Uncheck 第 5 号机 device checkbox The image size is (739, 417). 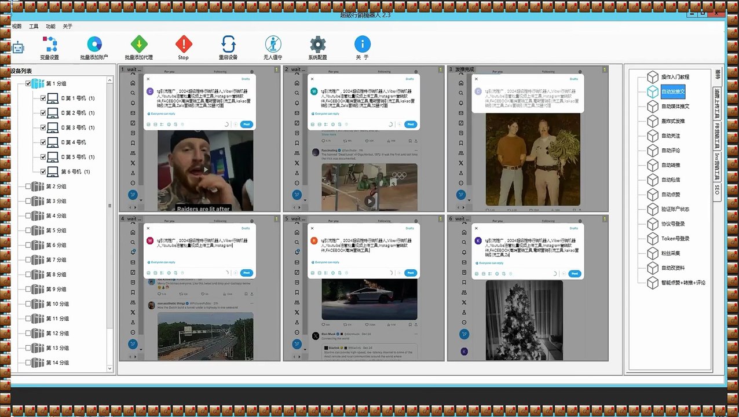43,157
